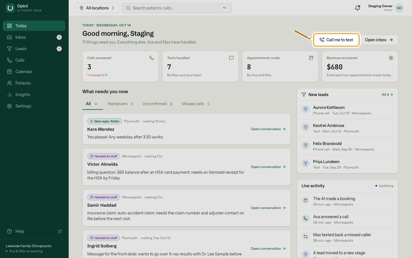The height and width of the screenshot is (258, 412).
Task: Click the Open inbox button
Action: coord(379,40)
